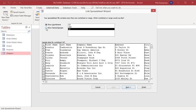Click the vertical scrollbar thumb in the sample data
The height and width of the screenshot is (110, 196).
click(x=152, y=47)
